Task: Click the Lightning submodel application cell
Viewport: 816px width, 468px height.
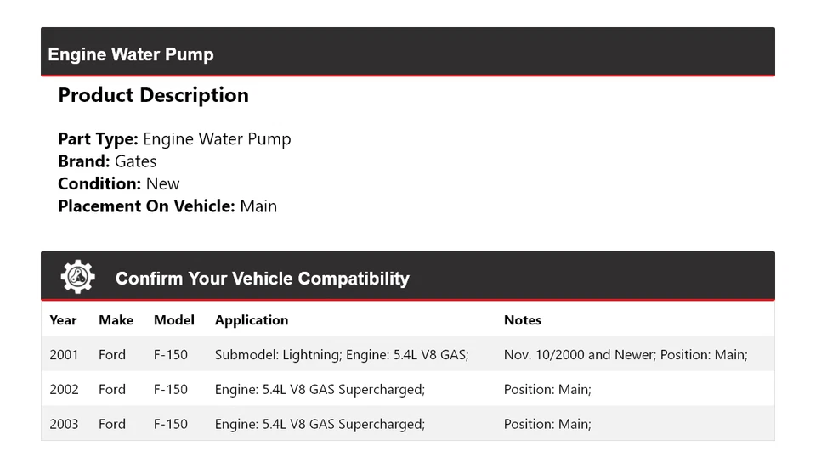Action: point(341,354)
